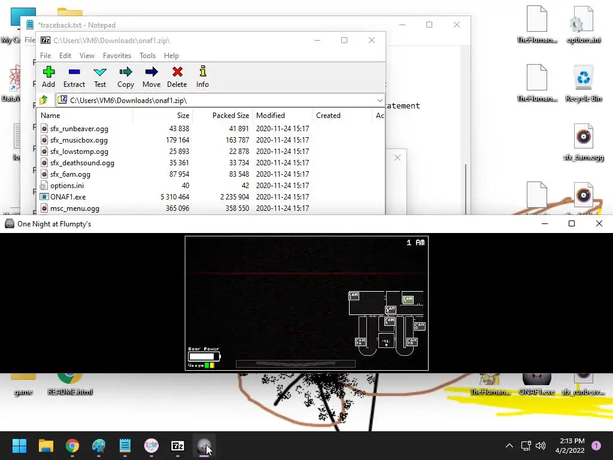Select options.ini row in 7-Zip list
This screenshot has height=460, width=613.
coord(211,186)
